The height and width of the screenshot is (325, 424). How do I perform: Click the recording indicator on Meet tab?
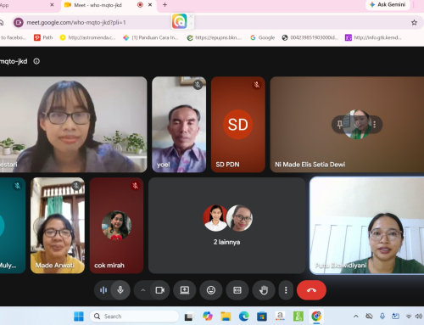click(x=140, y=5)
